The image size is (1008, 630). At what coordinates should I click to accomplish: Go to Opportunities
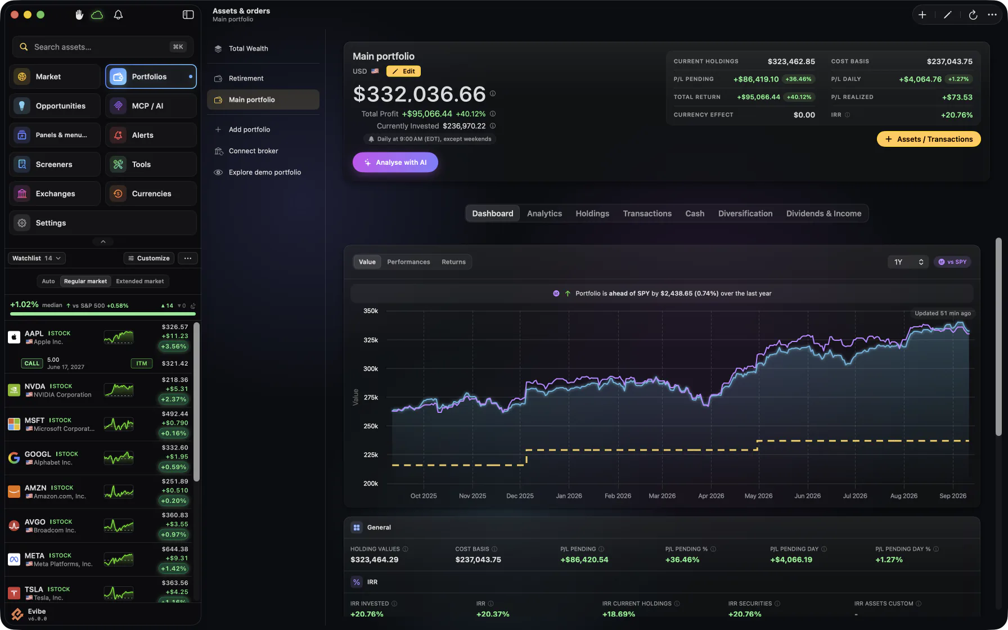55,106
